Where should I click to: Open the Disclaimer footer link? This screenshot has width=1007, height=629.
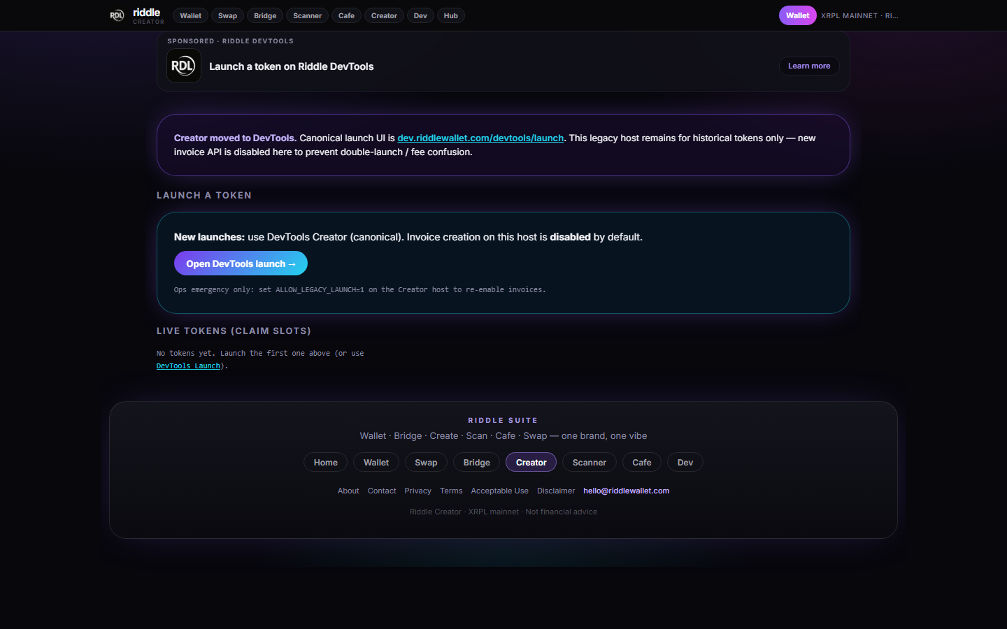click(556, 491)
